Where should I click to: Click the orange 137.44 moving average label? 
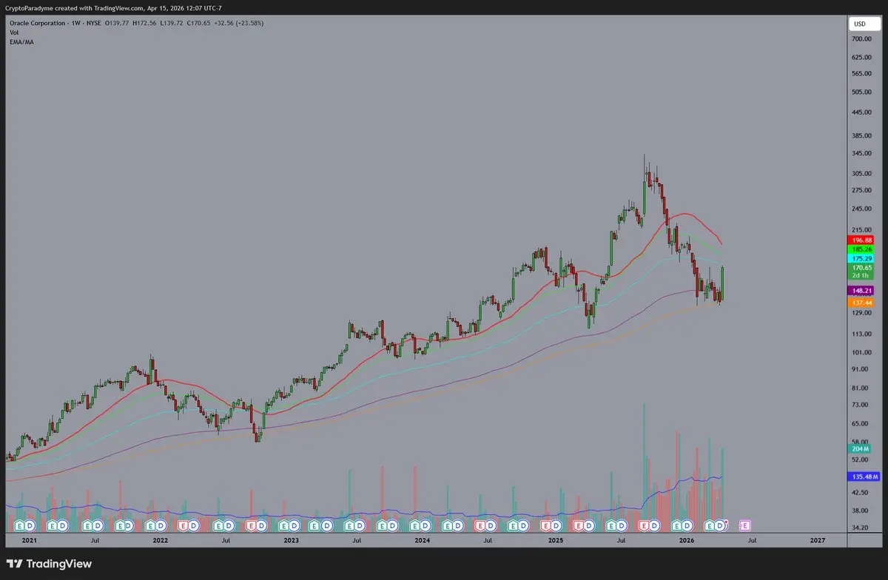coord(860,303)
